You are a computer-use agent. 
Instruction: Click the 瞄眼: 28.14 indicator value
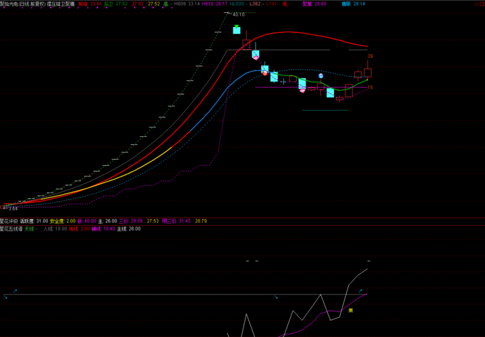point(353,4)
